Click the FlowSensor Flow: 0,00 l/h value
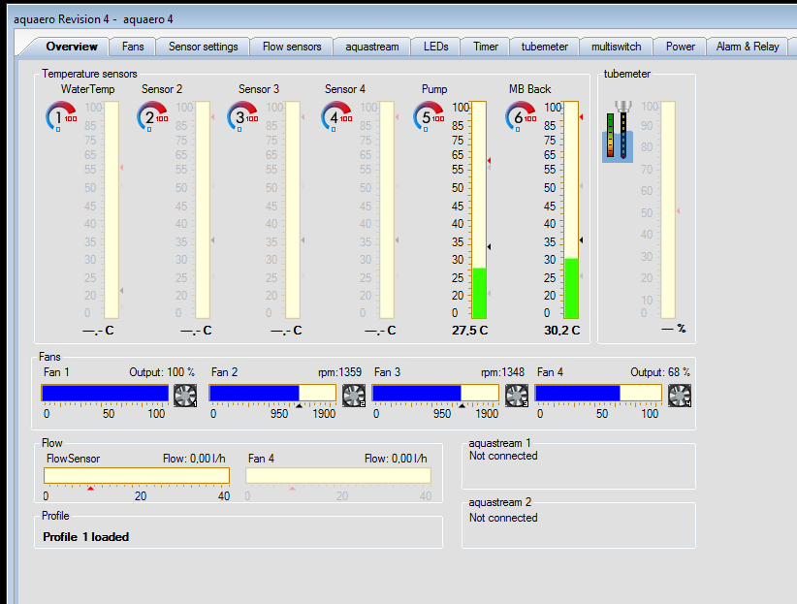Image resolution: width=797 pixels, height=604 pixels. coord(194,459)
